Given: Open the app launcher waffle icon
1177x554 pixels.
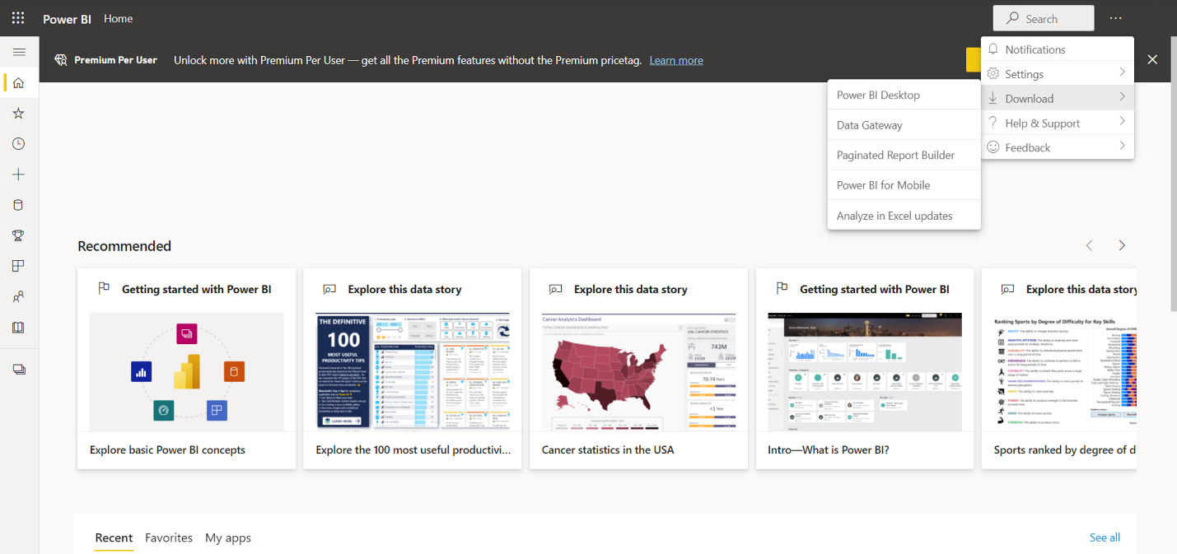Looking at the screenshot, I should pos(18,18).
